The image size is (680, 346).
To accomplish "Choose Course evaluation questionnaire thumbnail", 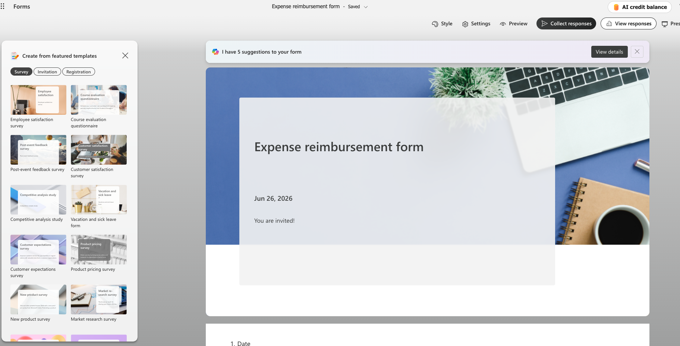I will (x=99, y=100).
